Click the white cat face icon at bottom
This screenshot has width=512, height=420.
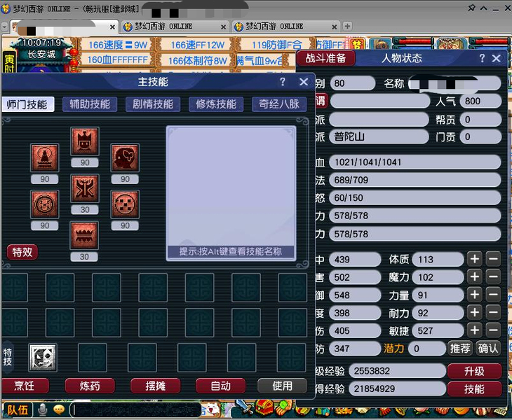(212, 409)
